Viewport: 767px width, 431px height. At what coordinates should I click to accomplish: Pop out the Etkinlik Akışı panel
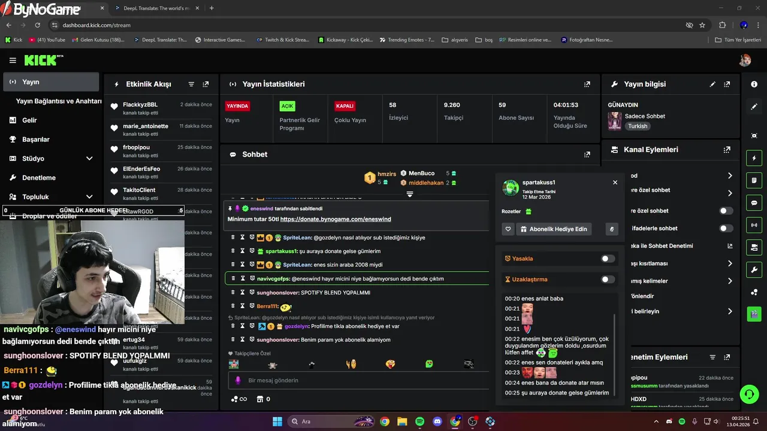(x=206, y=84)
